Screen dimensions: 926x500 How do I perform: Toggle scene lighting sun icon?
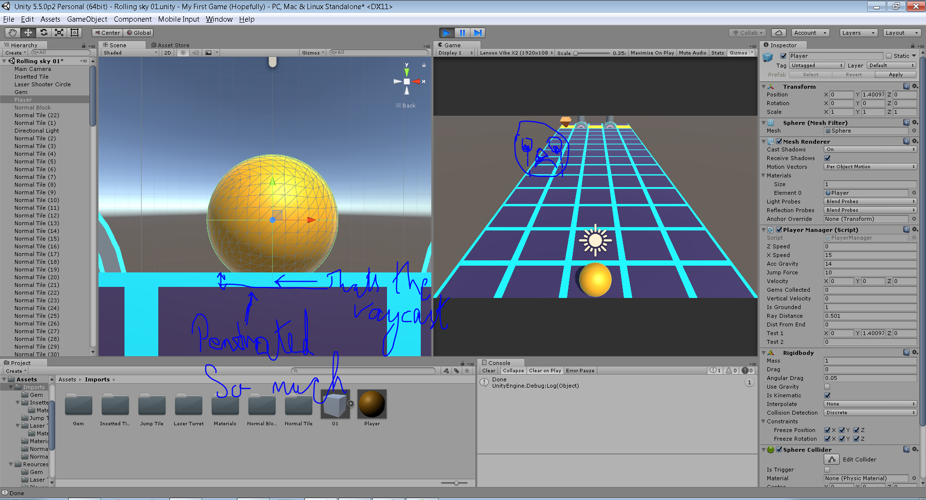[x=182, y=53]
